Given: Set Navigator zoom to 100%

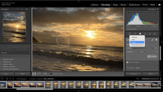Looking at the screenshot, I should (x=22, y=9).
